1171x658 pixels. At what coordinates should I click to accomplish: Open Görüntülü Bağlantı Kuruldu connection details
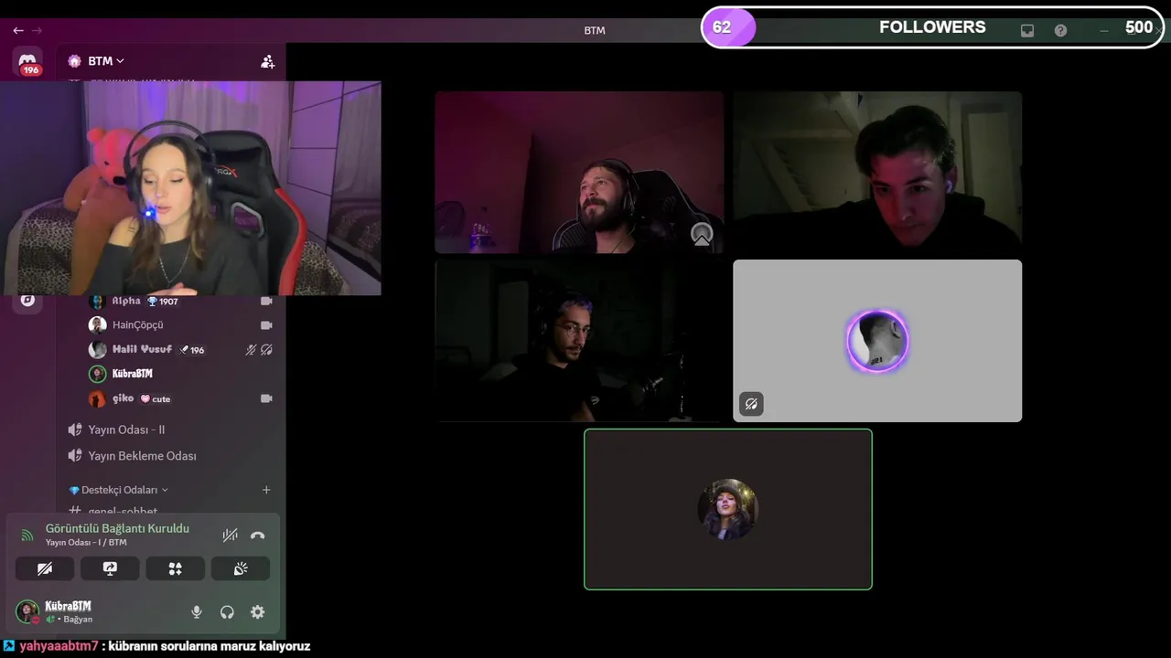[x=117, y=528]
